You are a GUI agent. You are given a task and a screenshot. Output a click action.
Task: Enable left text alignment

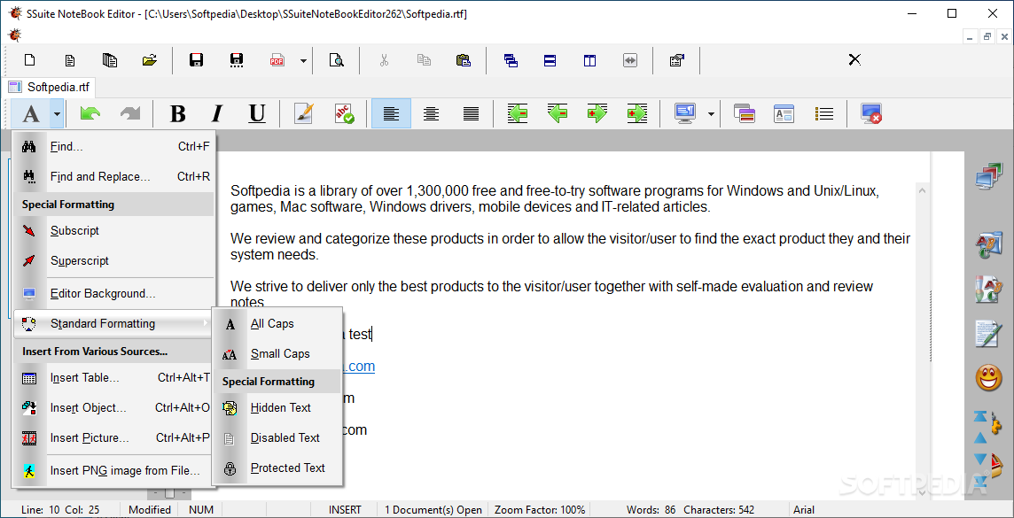(391, 113)
